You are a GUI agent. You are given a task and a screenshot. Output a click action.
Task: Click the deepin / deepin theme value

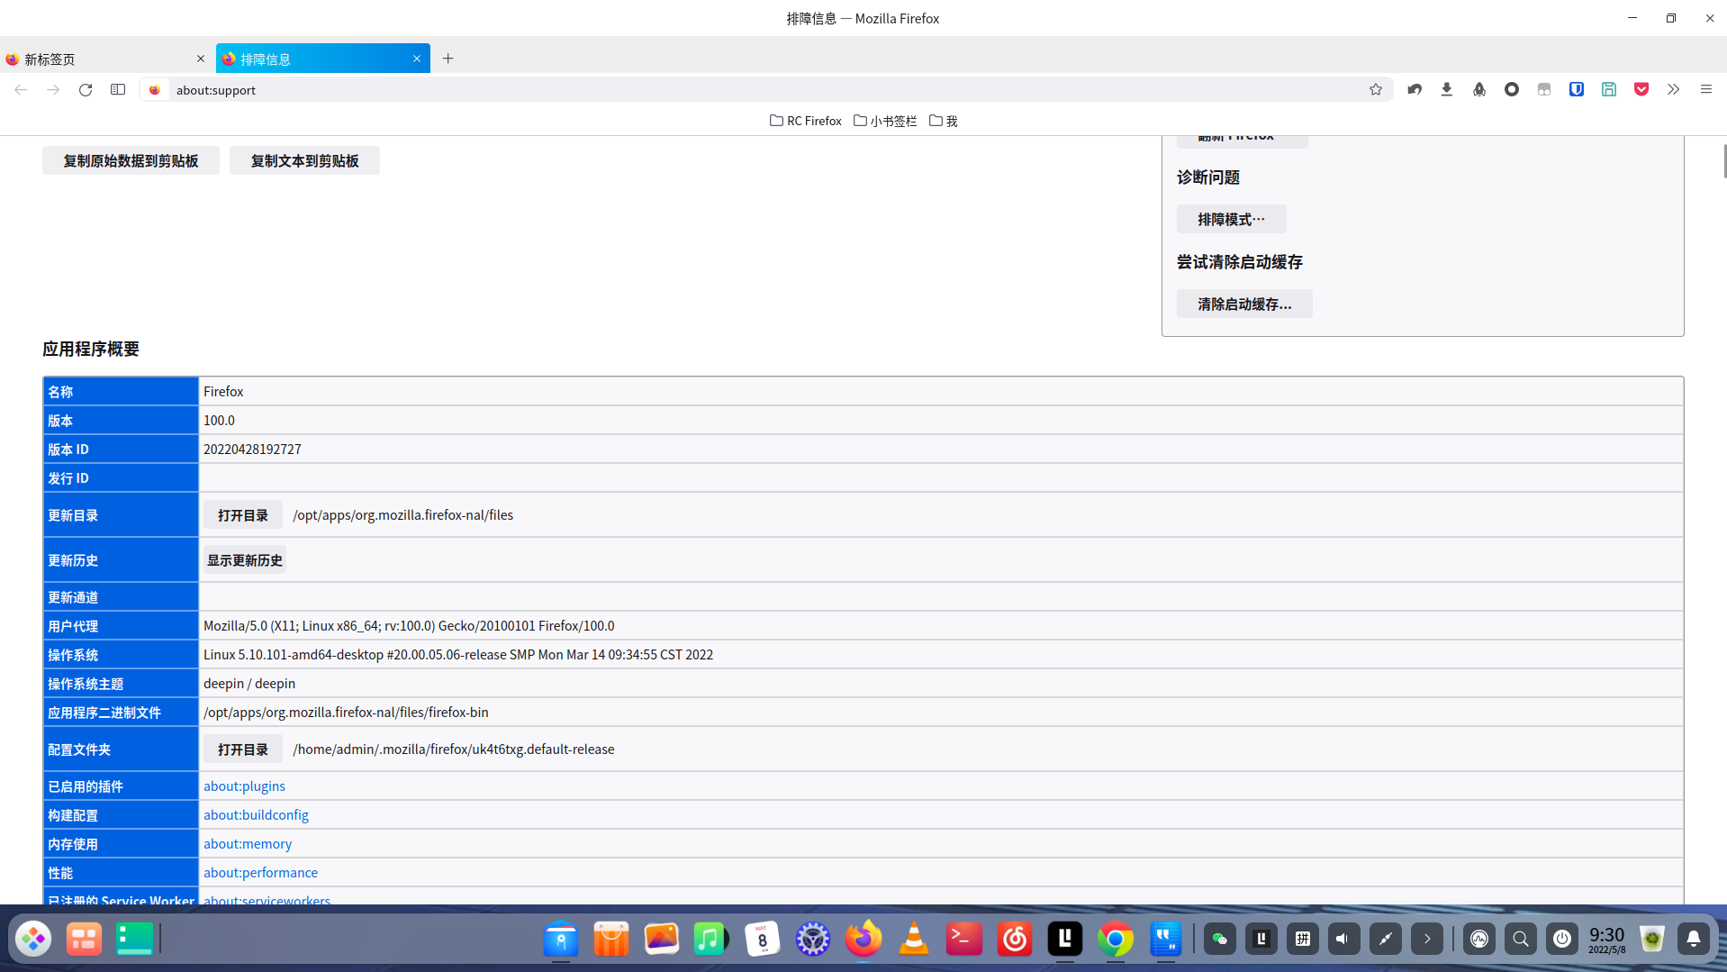(249, 684)
